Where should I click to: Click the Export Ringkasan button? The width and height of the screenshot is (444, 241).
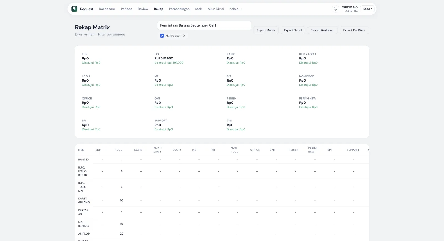[322, 30]
